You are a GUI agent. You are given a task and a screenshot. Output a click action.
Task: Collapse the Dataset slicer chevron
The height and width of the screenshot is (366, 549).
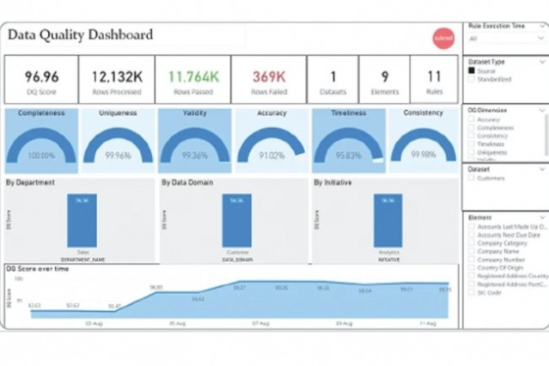point(542,169)
